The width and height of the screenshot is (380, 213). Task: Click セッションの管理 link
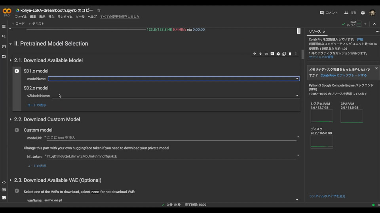click(x=321, y=57)
